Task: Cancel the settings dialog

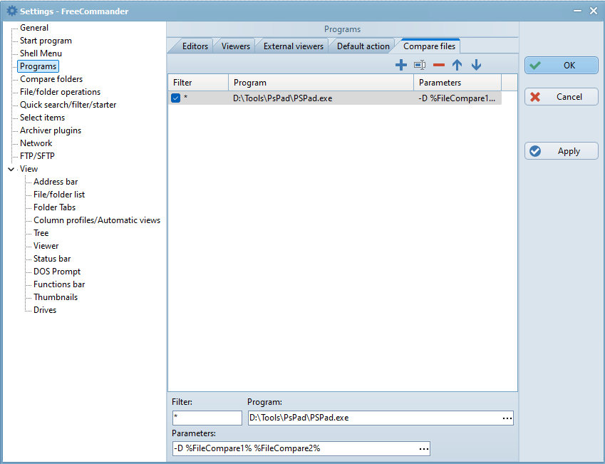Action: 562,97
